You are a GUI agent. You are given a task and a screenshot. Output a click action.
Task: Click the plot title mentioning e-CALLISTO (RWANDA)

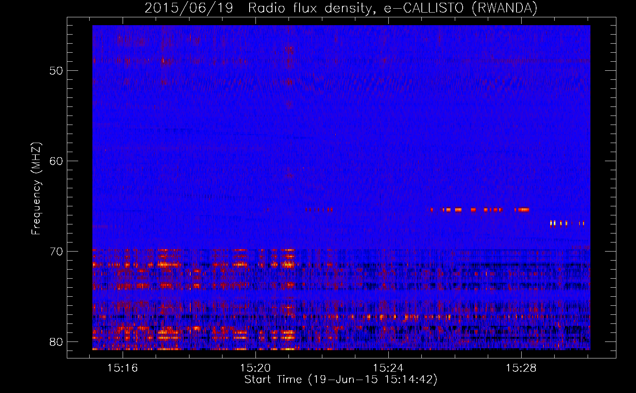(x=341, y=8)
